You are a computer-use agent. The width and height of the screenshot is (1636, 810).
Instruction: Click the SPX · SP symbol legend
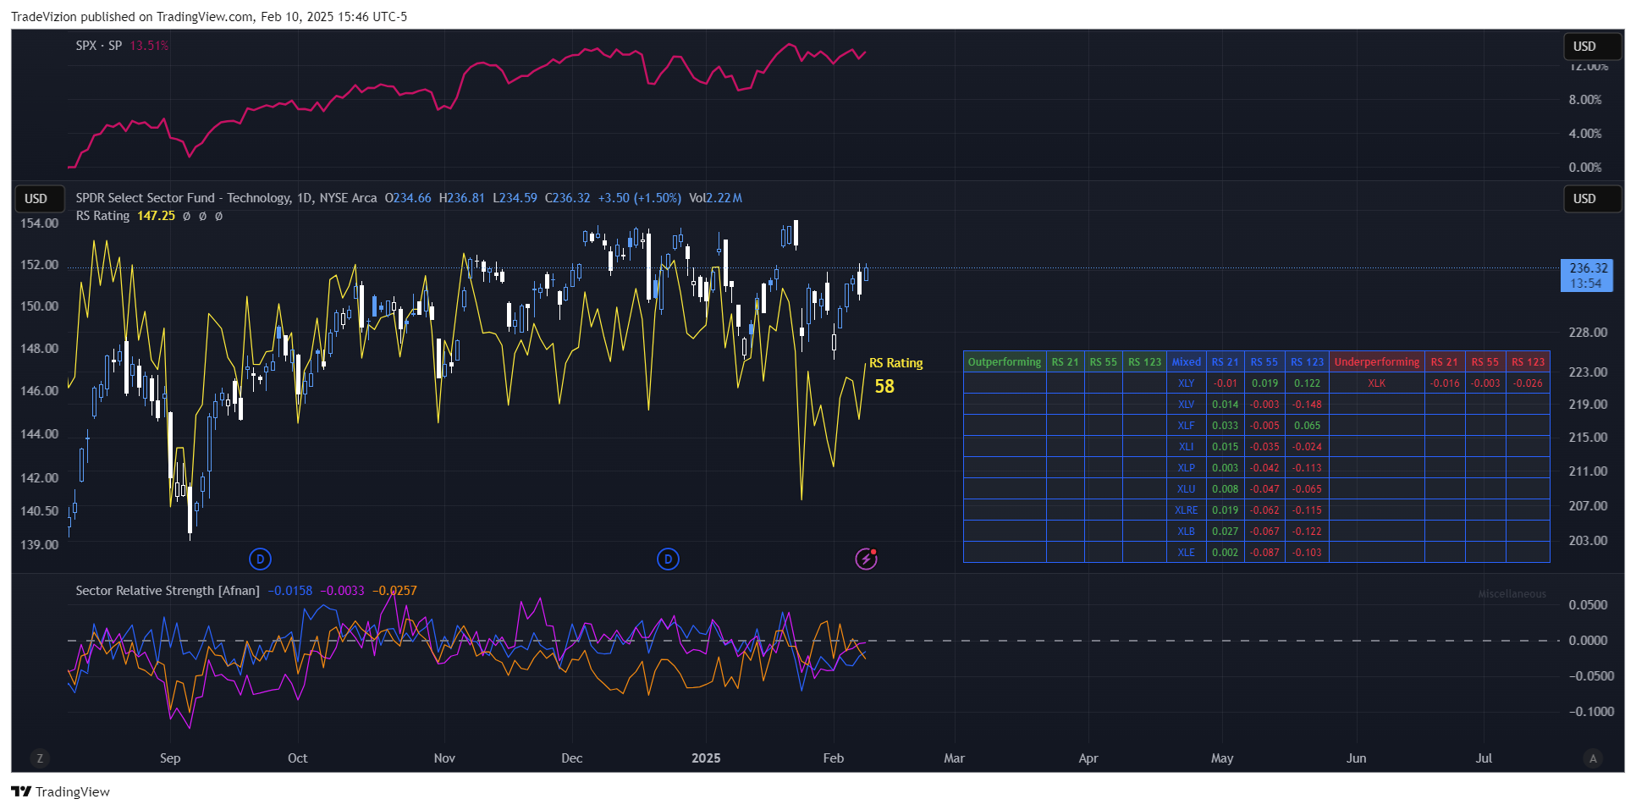[98, 46]
